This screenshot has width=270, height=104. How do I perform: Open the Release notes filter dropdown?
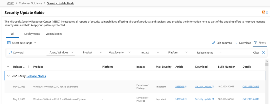tap(209, 52)
